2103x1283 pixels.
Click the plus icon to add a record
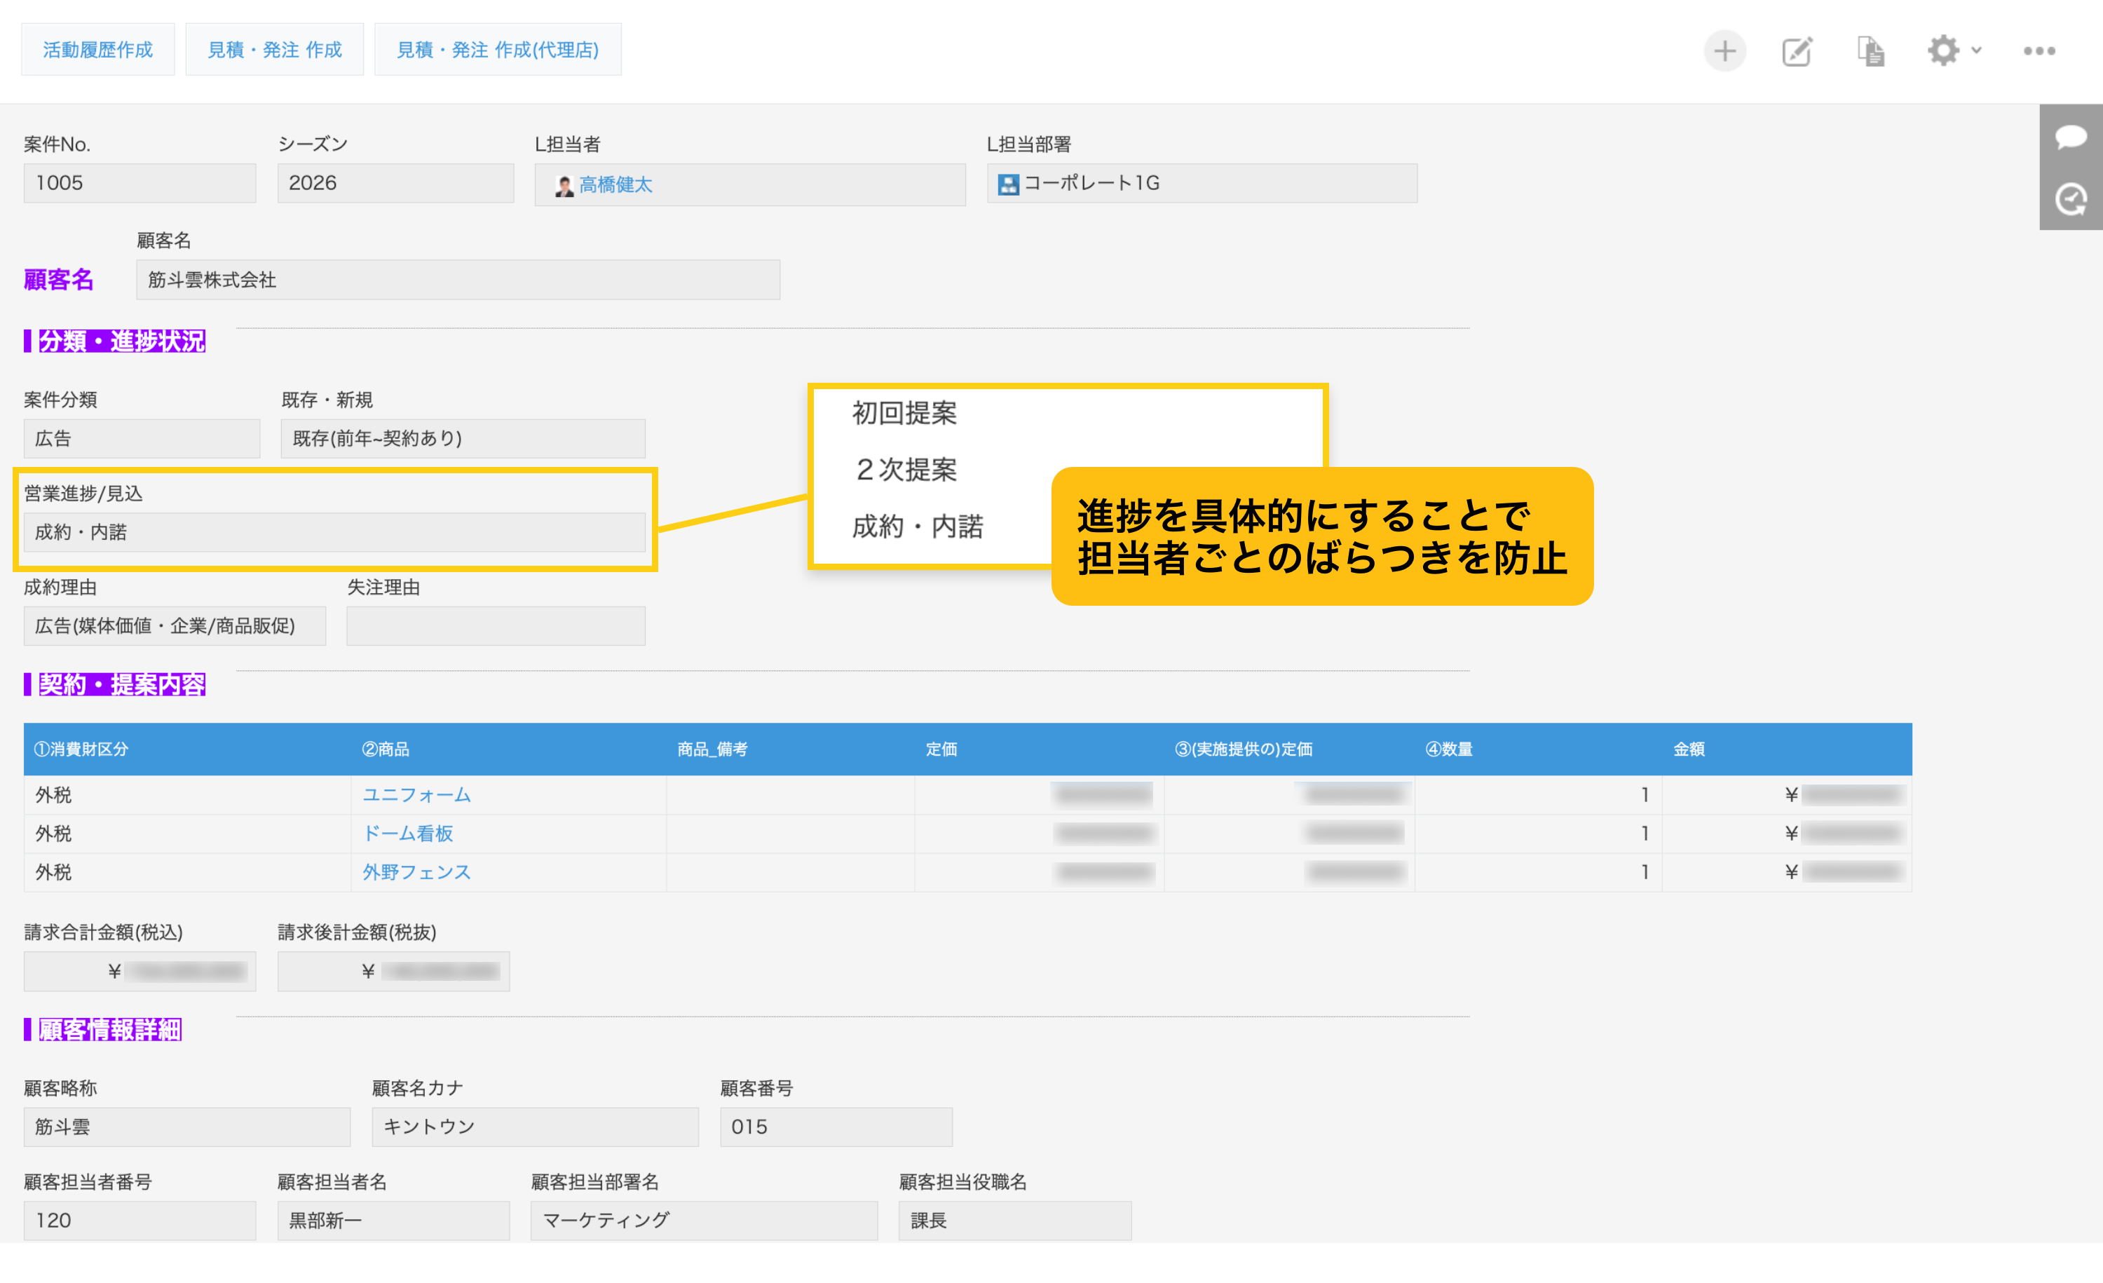point(1725,50)
